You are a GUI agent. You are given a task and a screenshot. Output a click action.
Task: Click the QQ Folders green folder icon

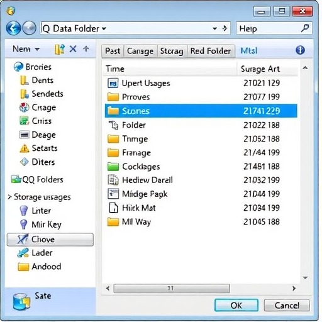click(16, 179)
